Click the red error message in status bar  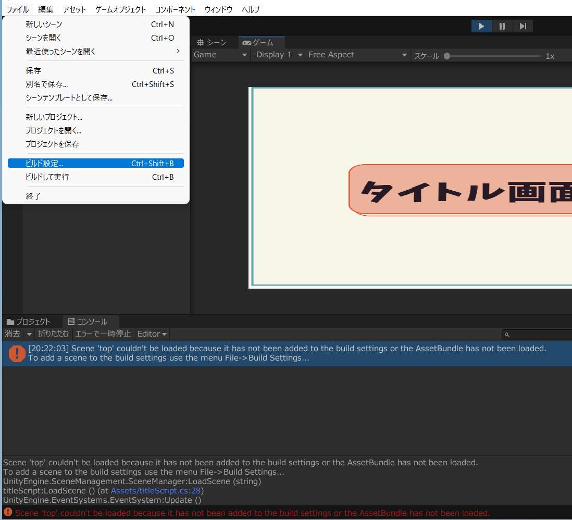[252, 513]
